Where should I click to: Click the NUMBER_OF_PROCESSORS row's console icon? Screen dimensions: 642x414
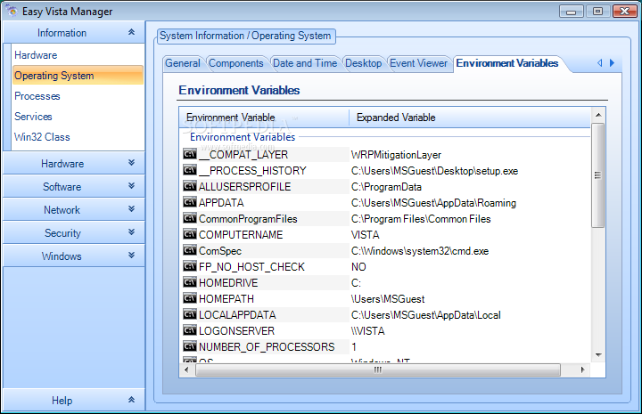point(190,346)
